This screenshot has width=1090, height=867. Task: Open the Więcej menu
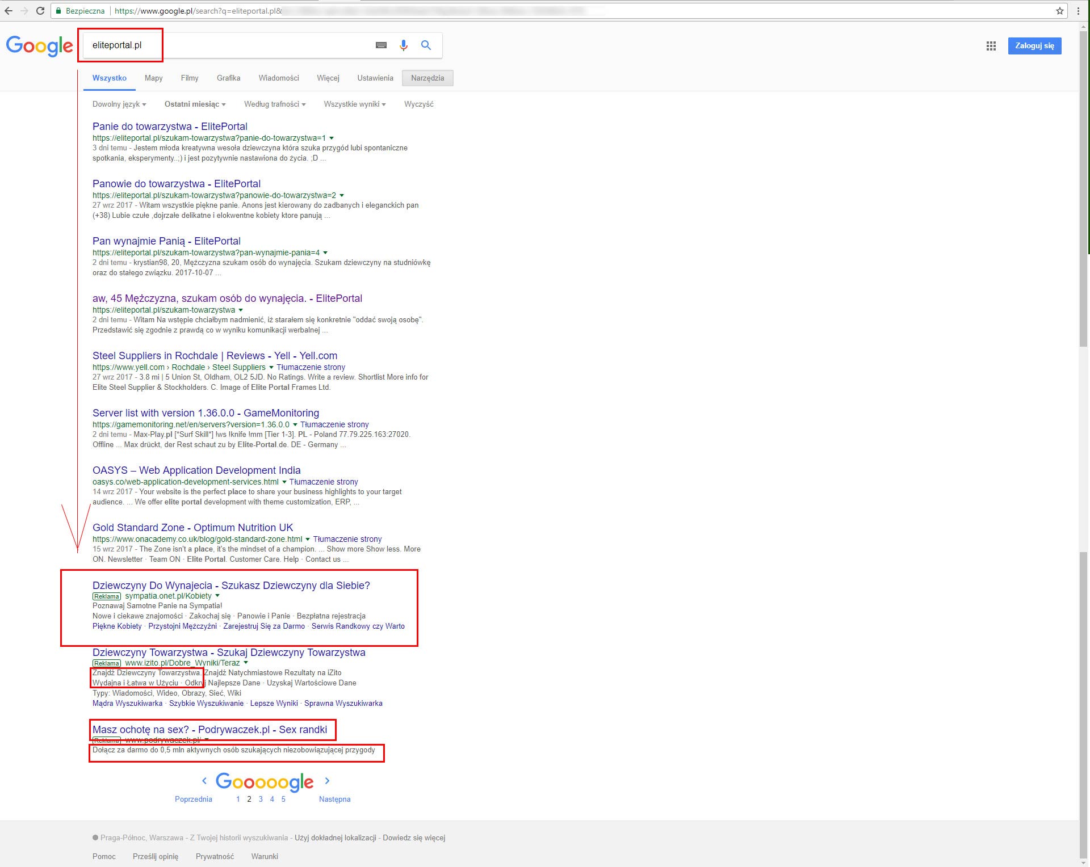[328, 78]
